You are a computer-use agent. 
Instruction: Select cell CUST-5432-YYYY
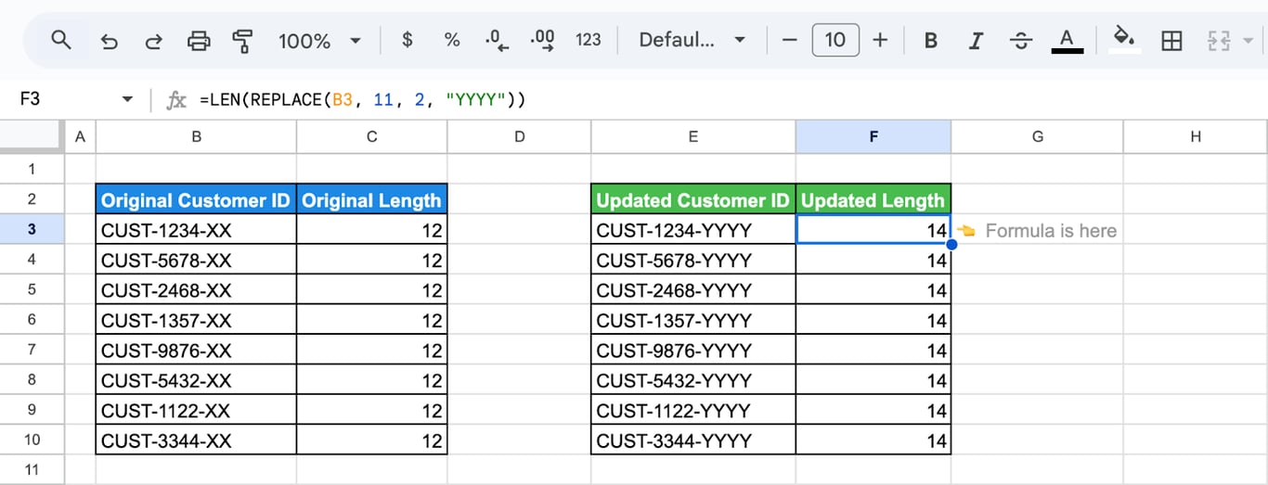pos(693,380)
